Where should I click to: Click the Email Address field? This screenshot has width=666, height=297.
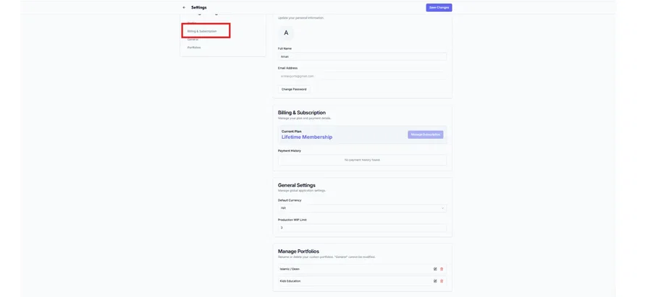click(x=362, y=76)
